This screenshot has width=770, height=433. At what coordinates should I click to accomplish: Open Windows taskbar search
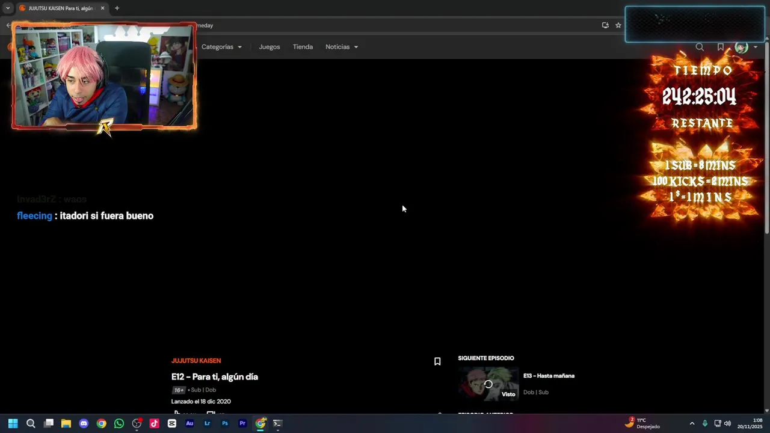coord(31,423)
